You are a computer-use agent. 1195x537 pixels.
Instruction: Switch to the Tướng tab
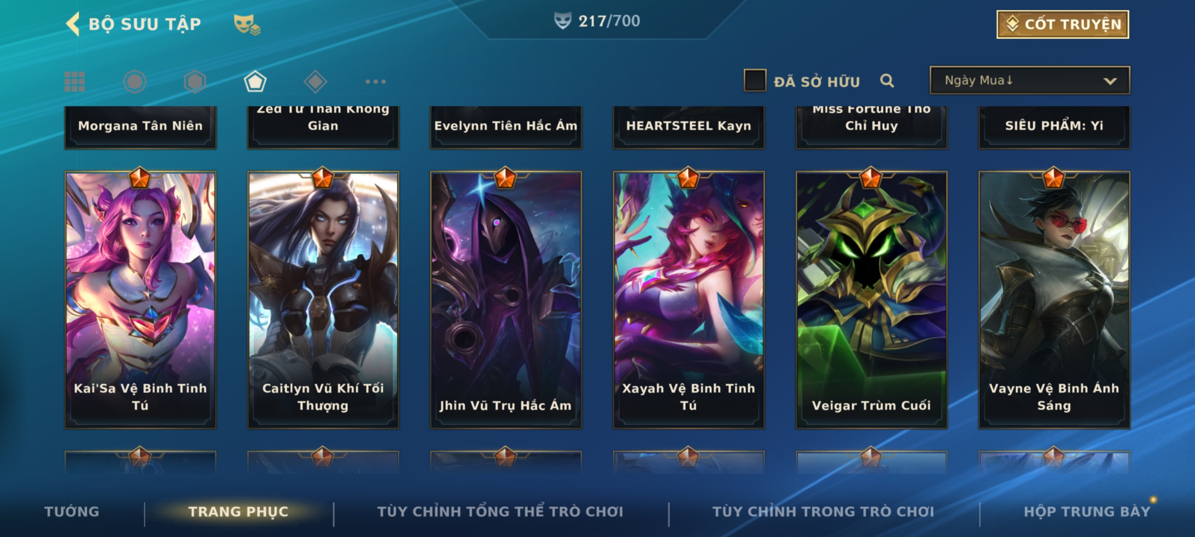click(x=72, y=512)
